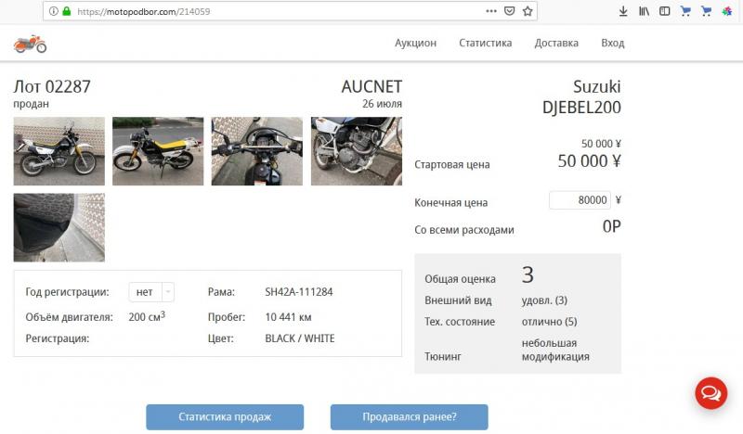Click the colorful flower extension icon
This screenshot has height=434, width=743.
tap(727, 11)
